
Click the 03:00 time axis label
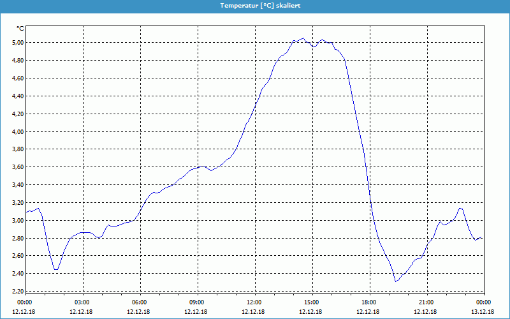[82, 302]
